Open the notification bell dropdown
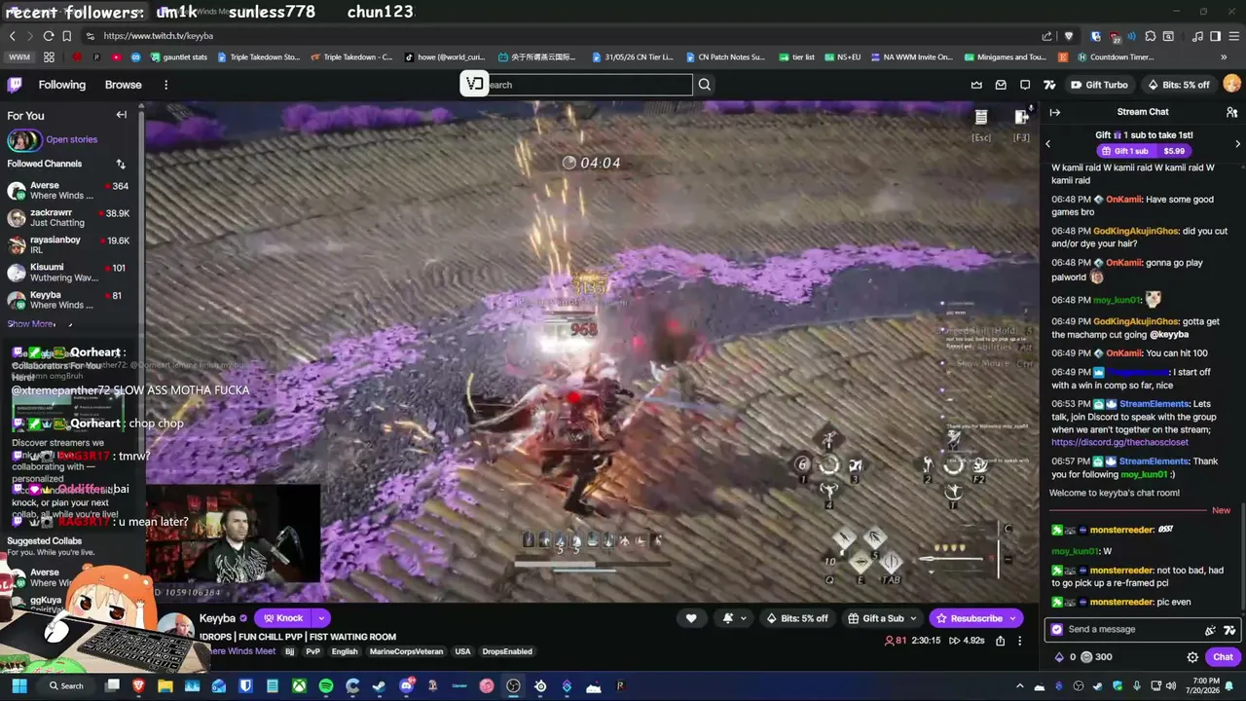The image size is (1246, 701). tap(734, 618)
